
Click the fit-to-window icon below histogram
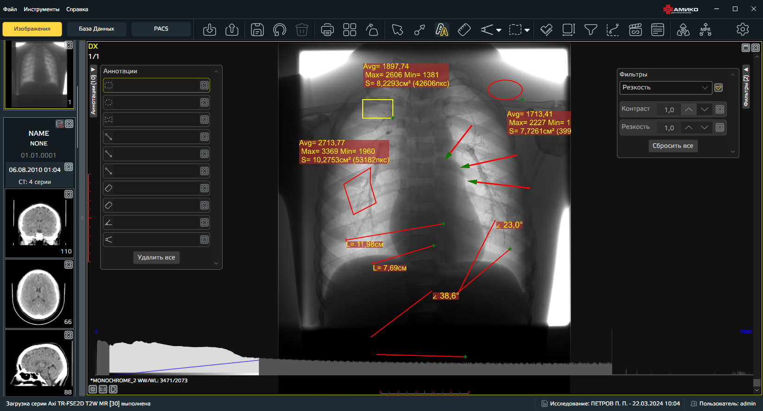click(93, 389)
